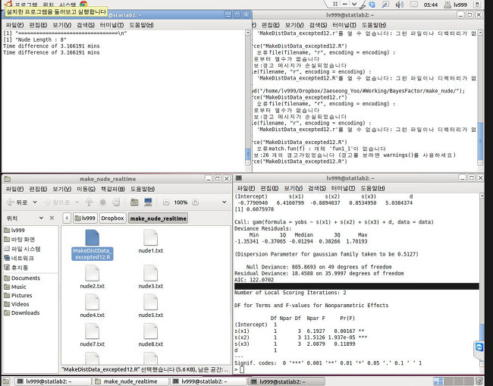Open the back history dropdown arrow

[35, 202]
